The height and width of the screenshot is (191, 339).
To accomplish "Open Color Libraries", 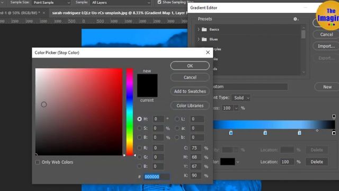I will tap(190, 106).
